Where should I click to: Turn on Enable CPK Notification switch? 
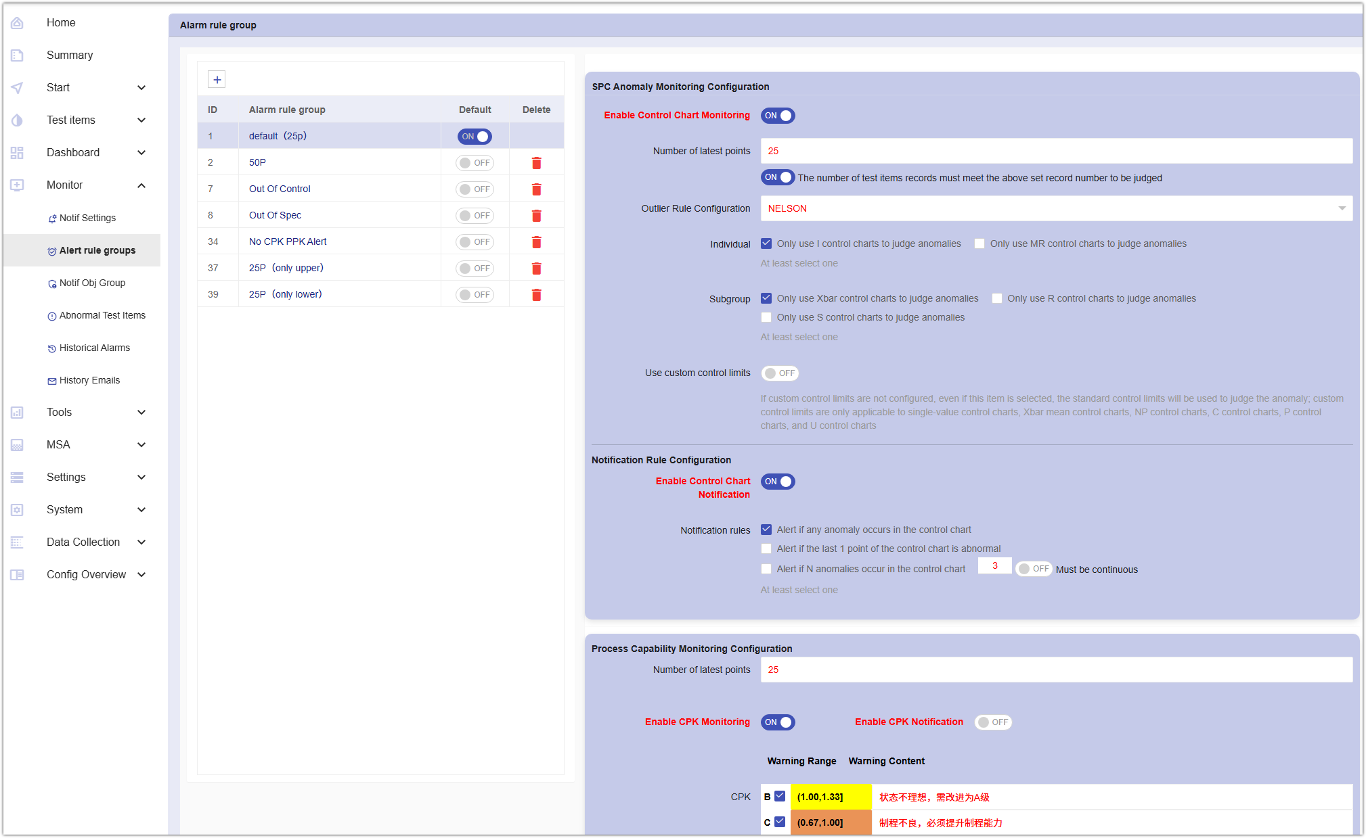[992, 722]
